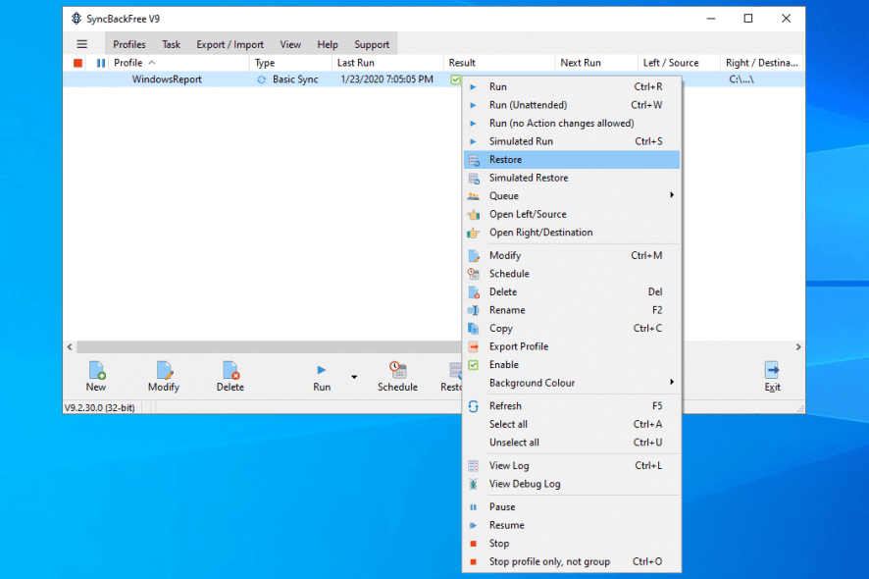Screen dimensions: 869x579
Task: Choose Stop in the context menu
Action: tap(572, 544)
